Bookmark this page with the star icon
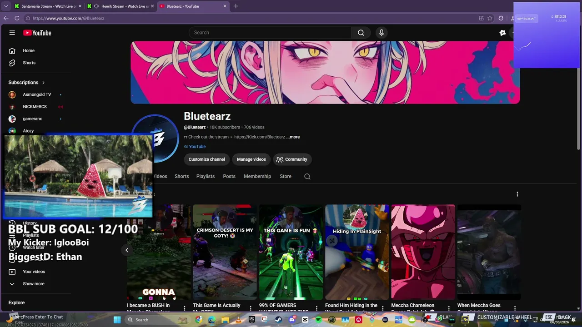582x327 pixels. click(x=490, y=18)
